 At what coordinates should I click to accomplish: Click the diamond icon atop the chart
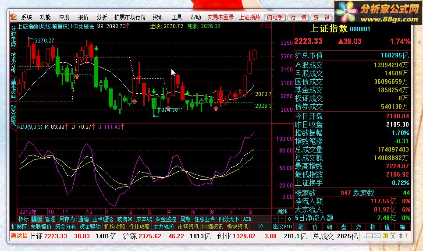pos(262,26)
